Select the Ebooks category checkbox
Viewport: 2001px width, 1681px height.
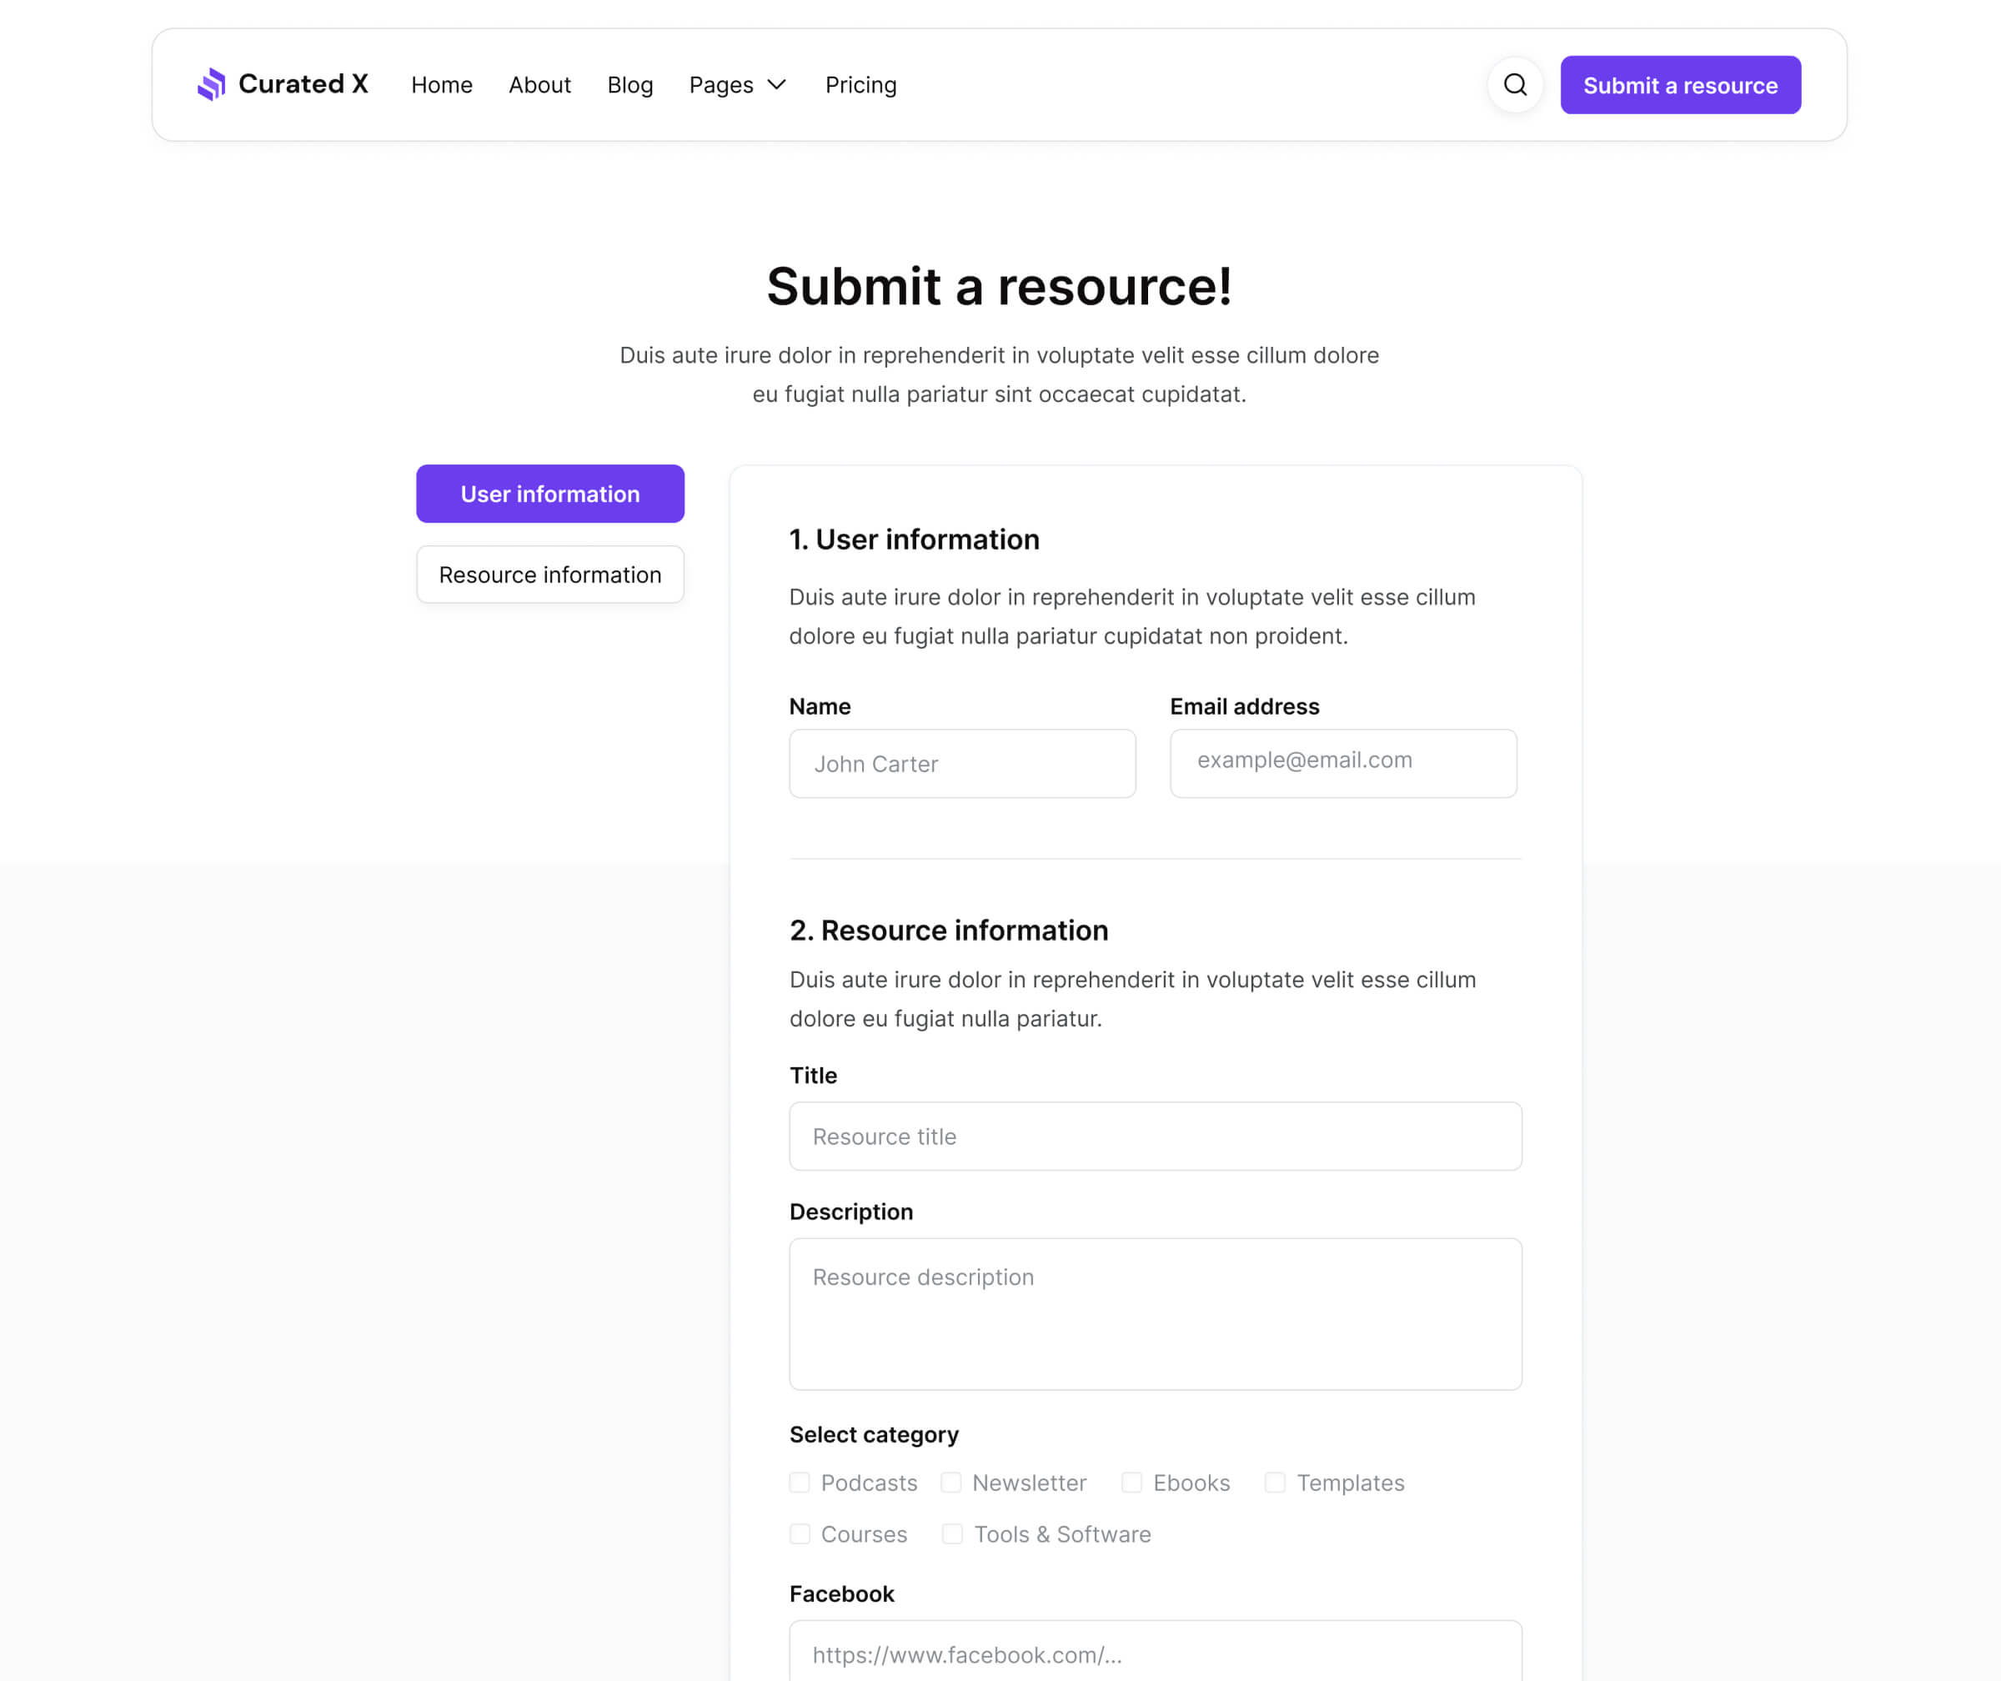pyautogui.click(x=1132, y=1483)
